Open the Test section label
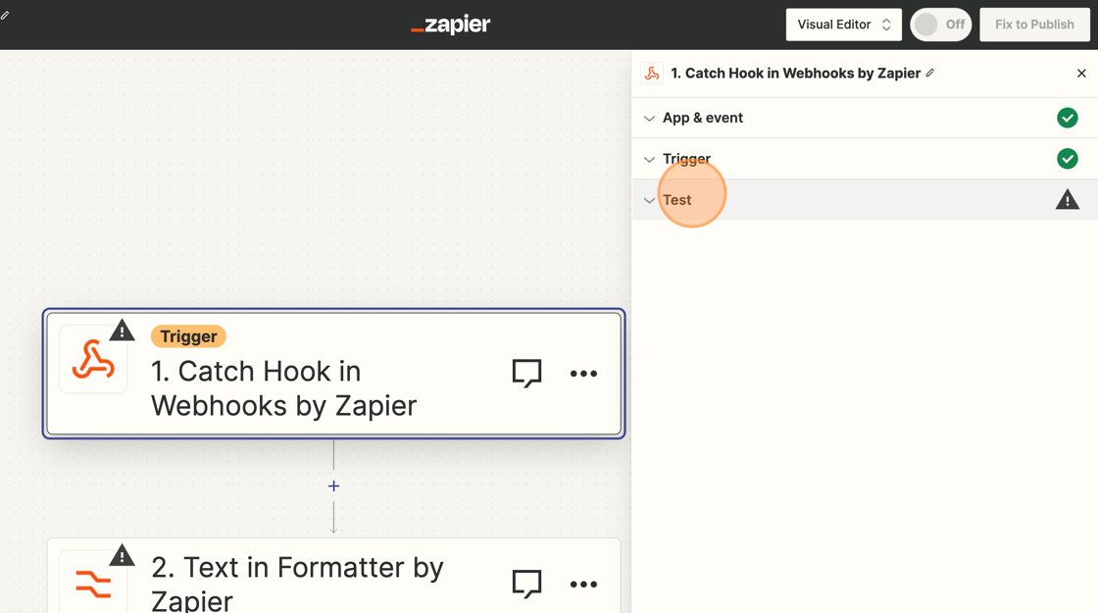 pyautogui.click(x=677, y=200)
